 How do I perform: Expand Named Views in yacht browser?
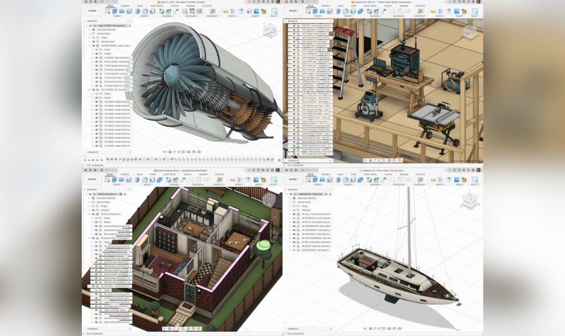tap(290, 202)
